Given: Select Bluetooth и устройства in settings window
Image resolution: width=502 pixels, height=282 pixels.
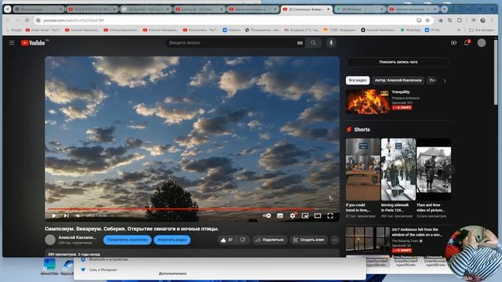Looking at the screenshot, I should (x=104, y=259).
